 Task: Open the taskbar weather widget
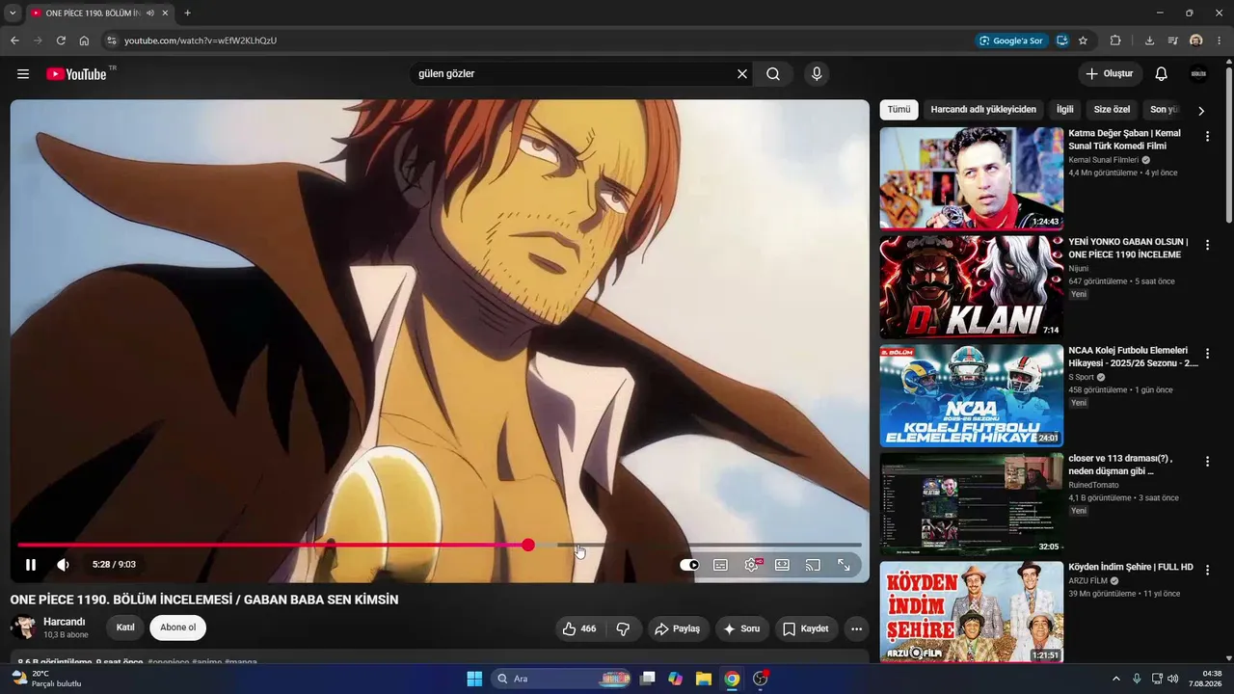coord(45,679)
